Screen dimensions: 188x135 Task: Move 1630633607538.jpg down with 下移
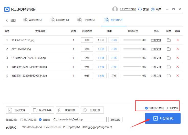tap(113, 40)
